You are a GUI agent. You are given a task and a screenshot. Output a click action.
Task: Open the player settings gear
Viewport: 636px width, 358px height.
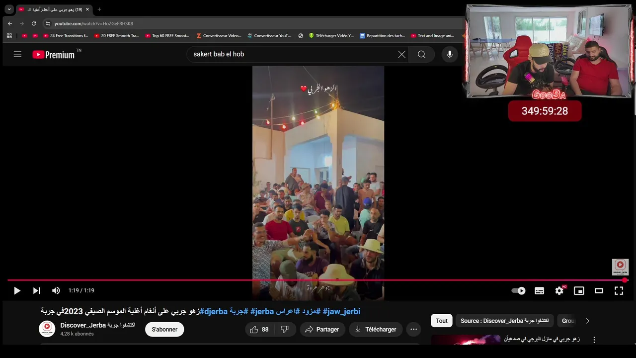[559, 290]
